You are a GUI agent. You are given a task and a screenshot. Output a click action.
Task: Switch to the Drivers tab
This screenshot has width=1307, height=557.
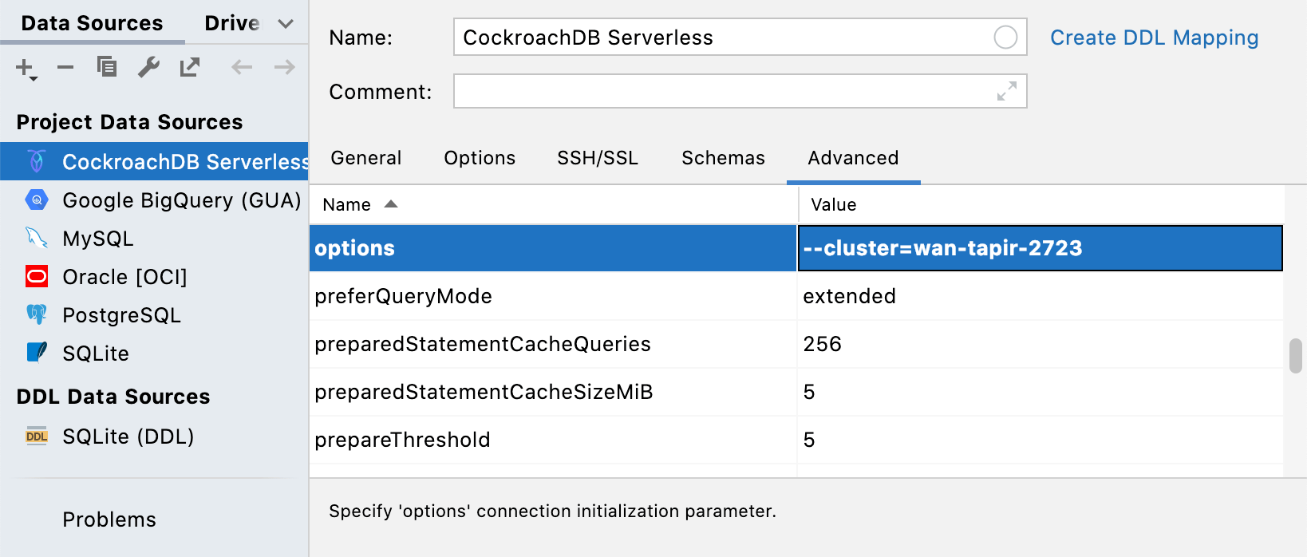(231, 23)
